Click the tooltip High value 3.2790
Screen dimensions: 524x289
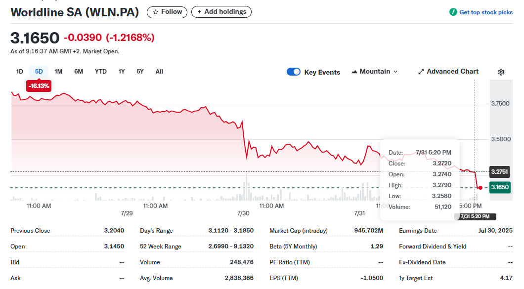442,185
